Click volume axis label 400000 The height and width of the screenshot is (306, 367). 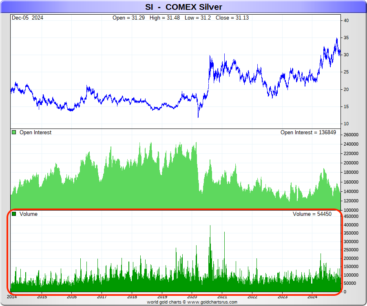pos(351,225)
